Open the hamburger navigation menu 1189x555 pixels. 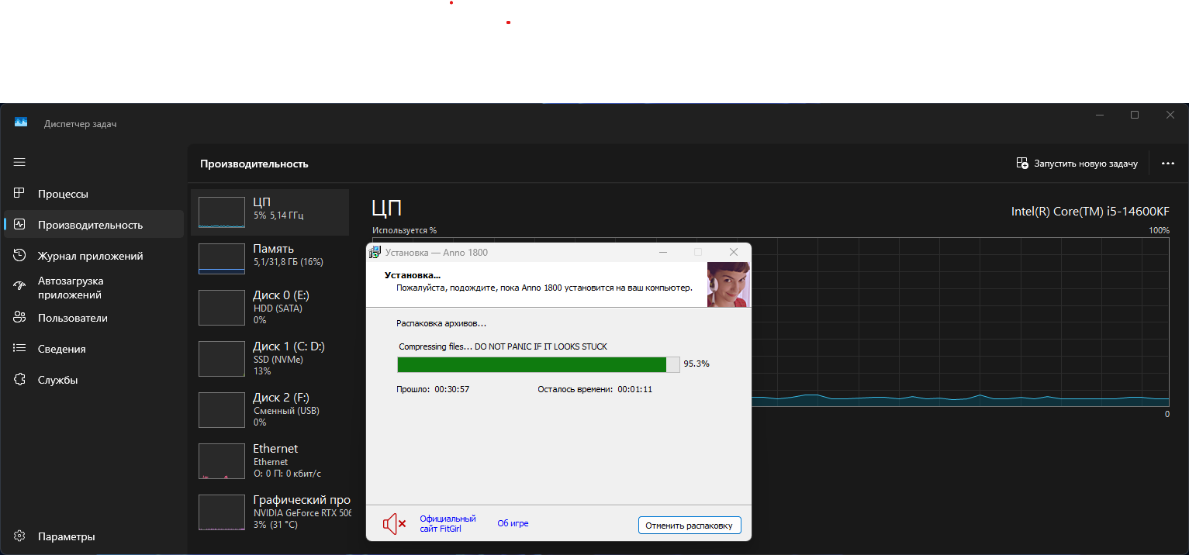pos(19,162)
